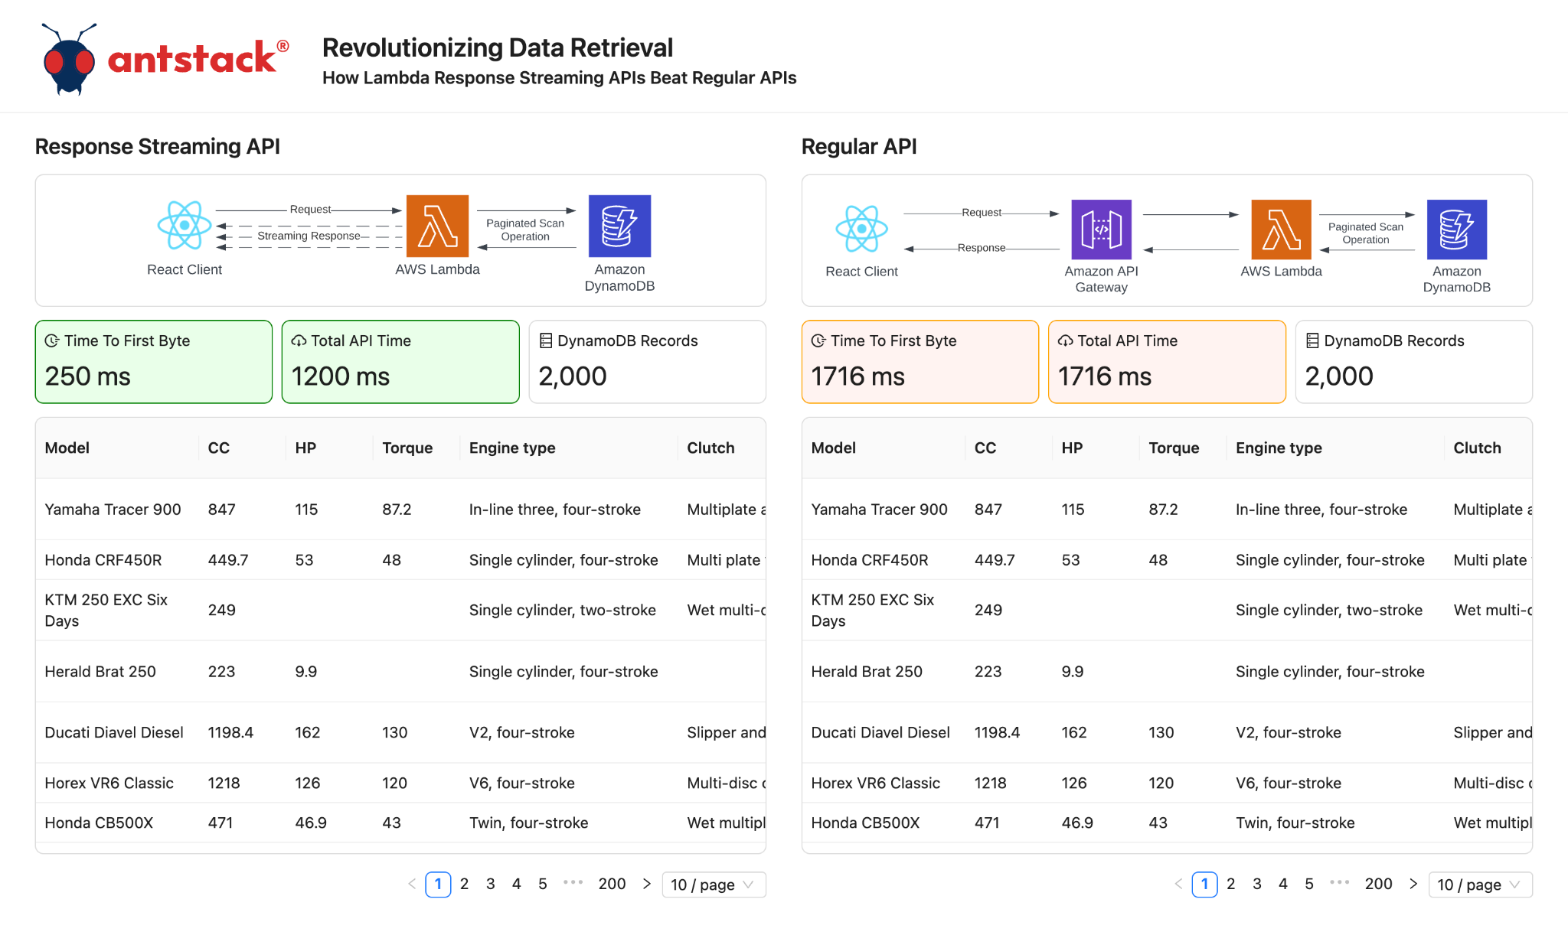The width and height of the screenshot is (1568, 935).
Task: Go to next page in Streaming table
Action: (646, 884)
